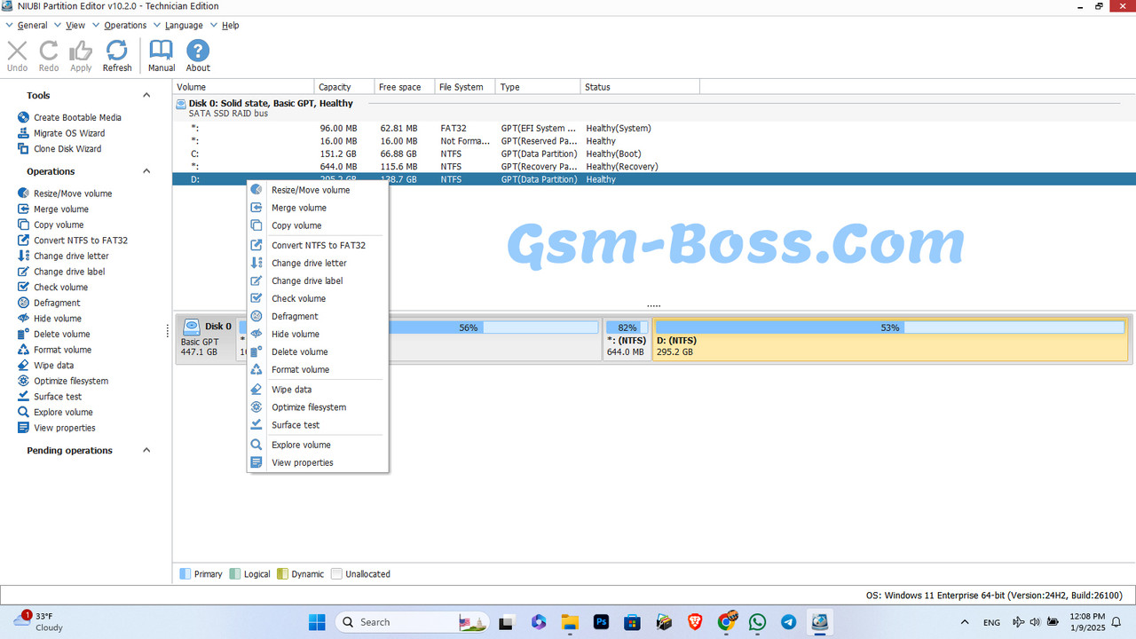Click the Redo toolbar icon
Image resolution: width=1136 pixels, height=639 pixels.
pyautogui.click(x=49, y=56)
